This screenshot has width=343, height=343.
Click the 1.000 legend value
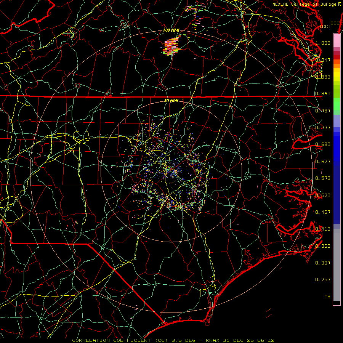[x=323, y=43]
